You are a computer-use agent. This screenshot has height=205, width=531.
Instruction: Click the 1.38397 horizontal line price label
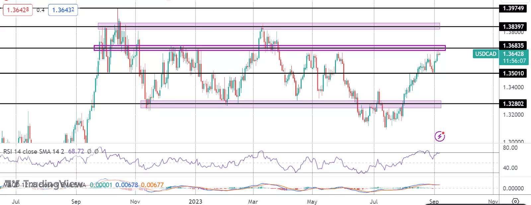[x=513, y=27]
